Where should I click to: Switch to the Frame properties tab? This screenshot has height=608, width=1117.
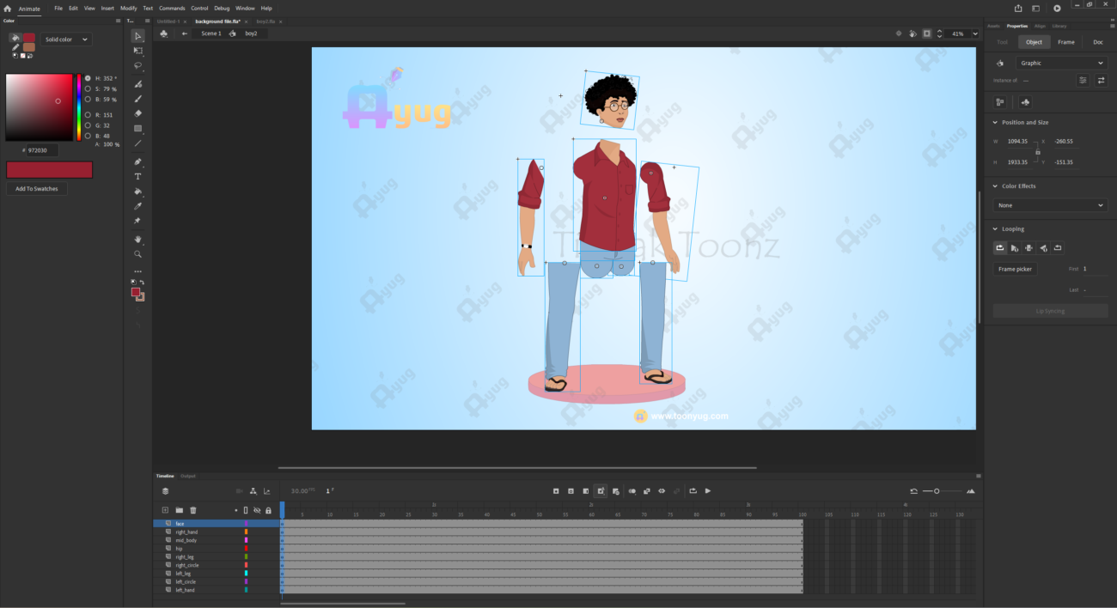(x=1065, y=42)
